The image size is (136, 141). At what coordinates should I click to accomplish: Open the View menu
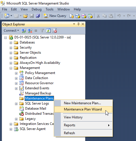(24, 9)
